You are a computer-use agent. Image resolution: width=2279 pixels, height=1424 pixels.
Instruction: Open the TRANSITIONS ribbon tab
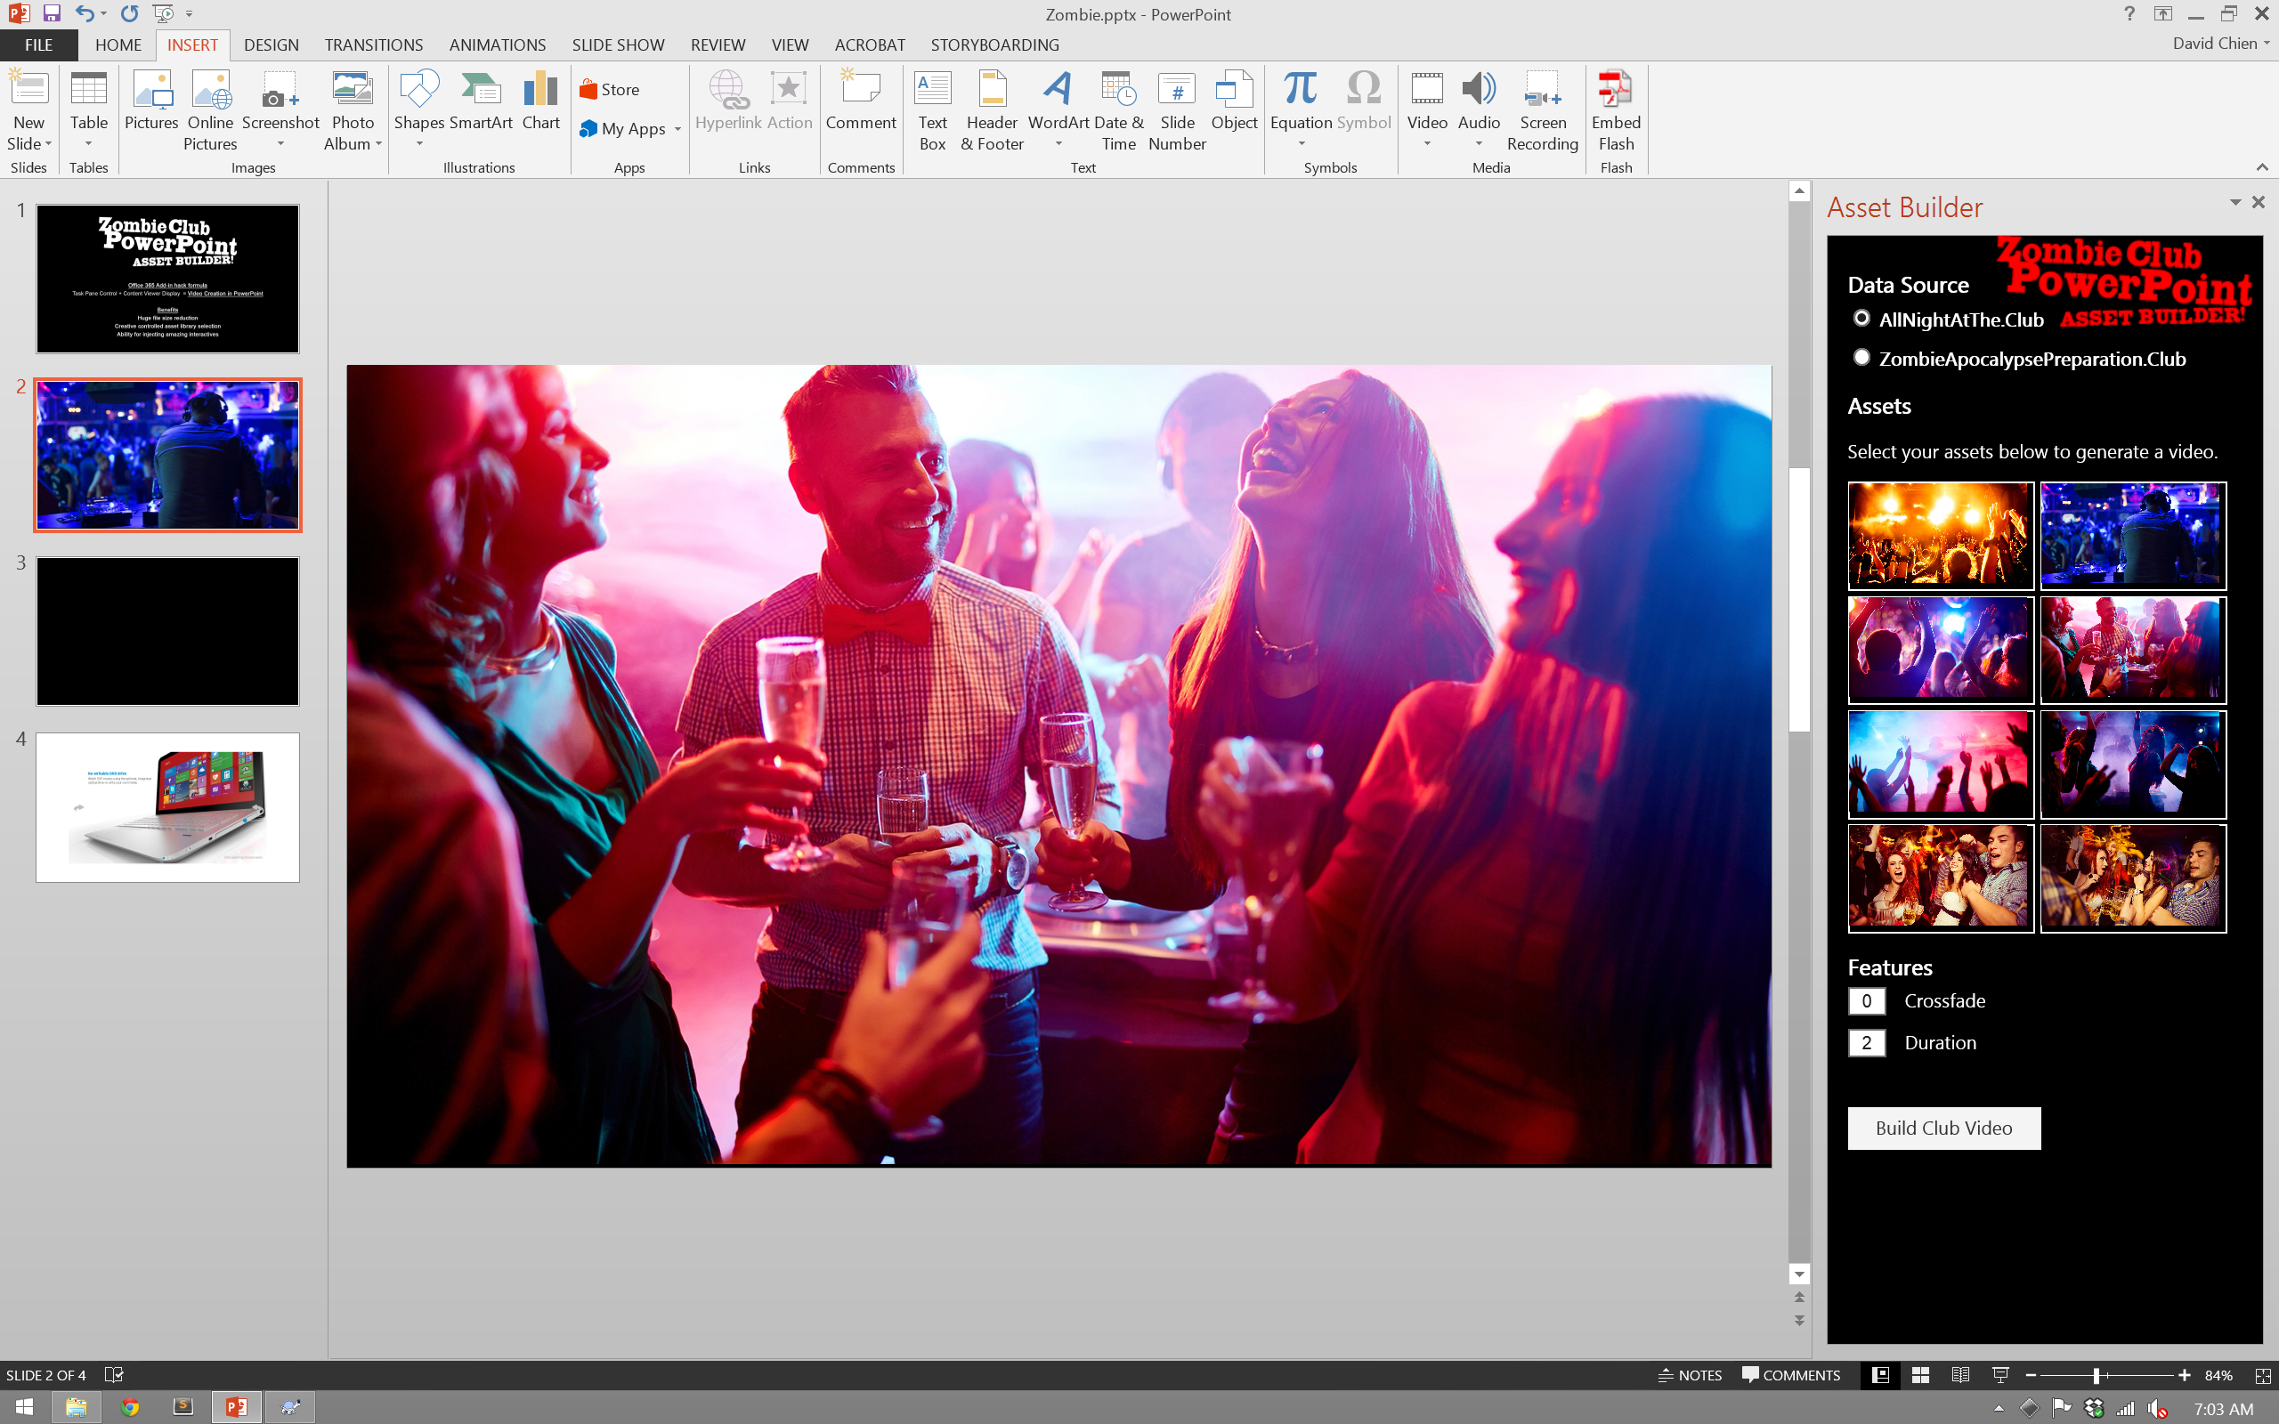[373, 45]
